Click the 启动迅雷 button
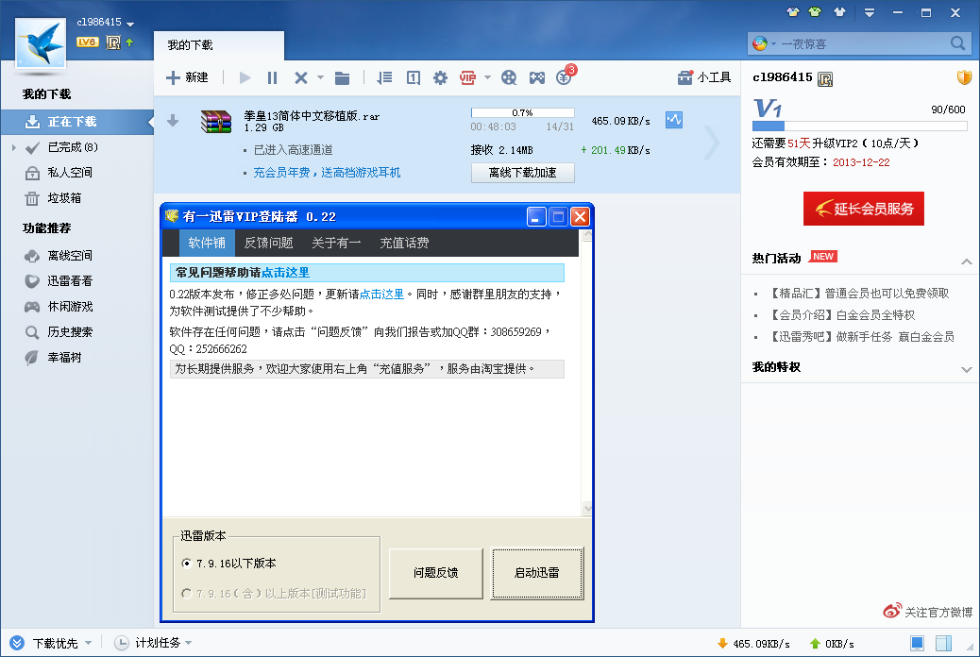 (537, 573)
